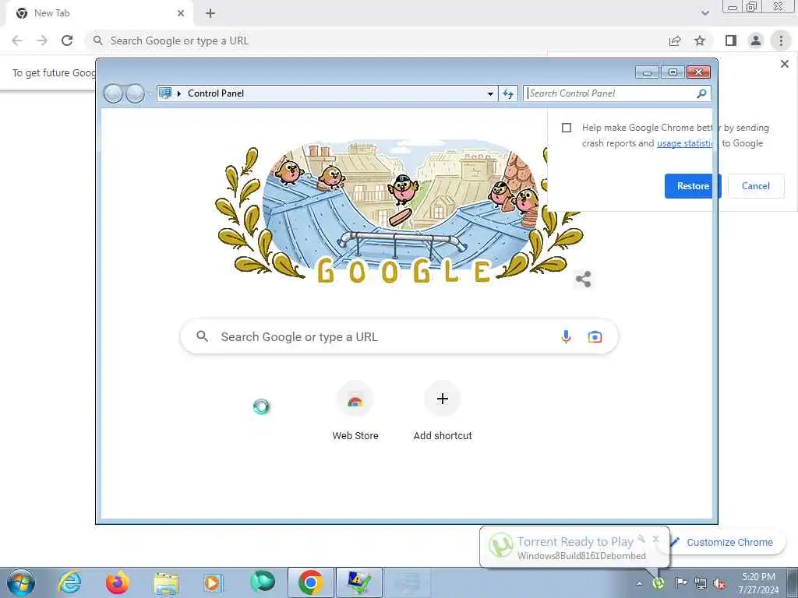Click the Control Panel back button
Screen dimensions: 798x598
pos(113,93)
